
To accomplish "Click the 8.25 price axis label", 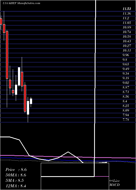I will click(126, 106).
